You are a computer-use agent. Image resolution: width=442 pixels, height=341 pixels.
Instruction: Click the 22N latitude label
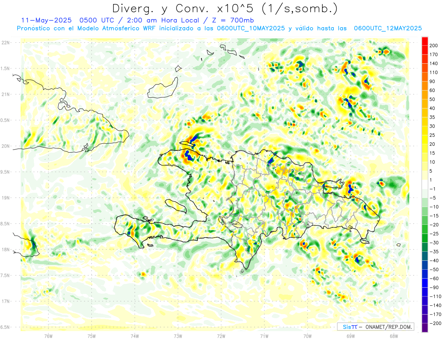(x=6, y=43)
